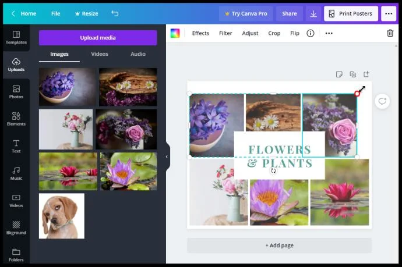This screenshot has height=267, width=402.
Task: Open the Elements sidebar panel
Action: click(x=16, y=119)
